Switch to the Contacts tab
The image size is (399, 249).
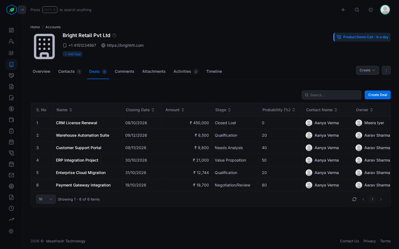[70, 71]
